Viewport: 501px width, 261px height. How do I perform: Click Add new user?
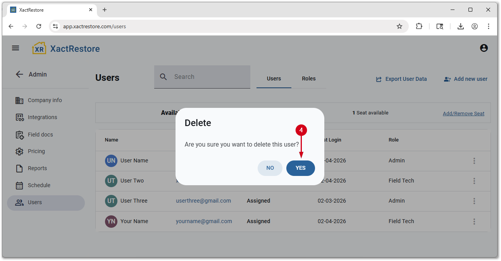(x=466, y=79)
